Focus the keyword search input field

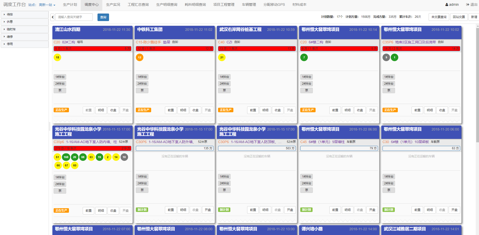[74, 17]
